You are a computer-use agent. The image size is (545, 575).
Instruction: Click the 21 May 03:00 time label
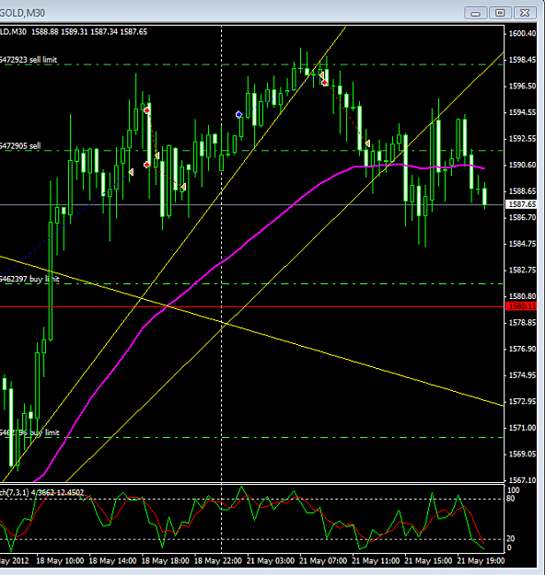point(271,561)
